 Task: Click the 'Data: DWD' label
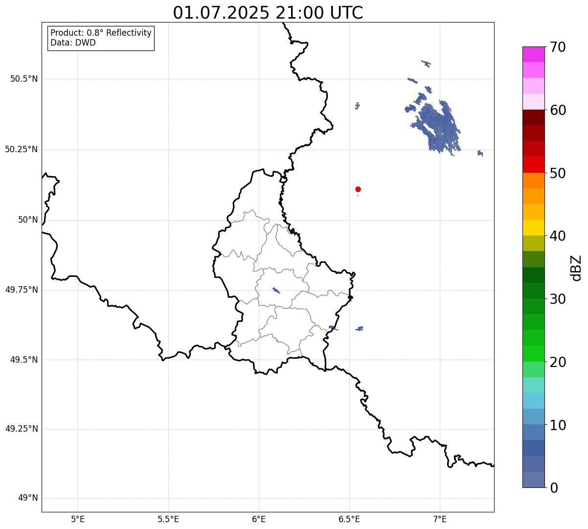click(x=73, y=43)
